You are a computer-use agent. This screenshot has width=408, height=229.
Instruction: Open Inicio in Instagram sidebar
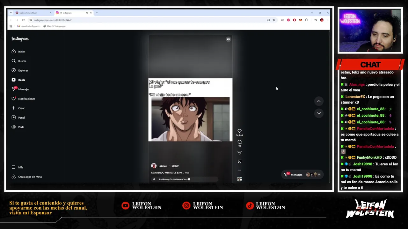(18, 52)
